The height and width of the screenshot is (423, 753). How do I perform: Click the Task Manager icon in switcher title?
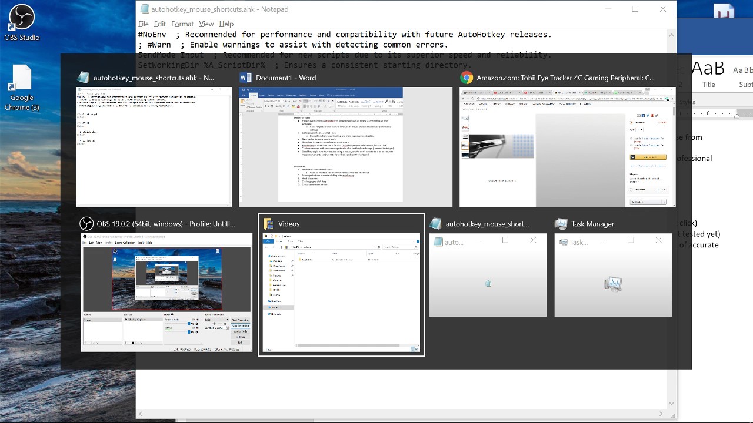pos(561,224)
